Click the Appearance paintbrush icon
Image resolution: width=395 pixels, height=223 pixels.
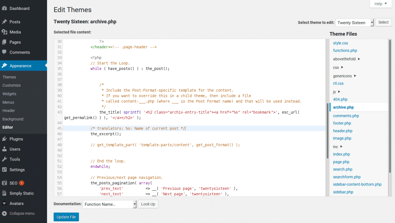(x=5, y=66)
